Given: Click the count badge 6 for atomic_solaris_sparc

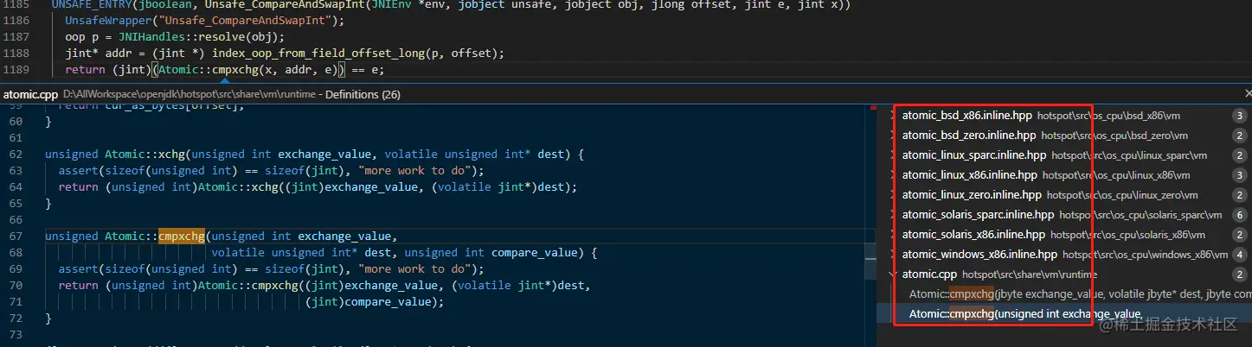Looking at the screenshot, I should [1239, 215].
